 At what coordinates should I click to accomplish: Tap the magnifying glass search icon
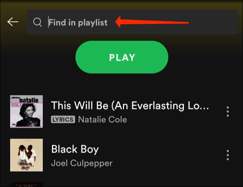tap(37, 22)
